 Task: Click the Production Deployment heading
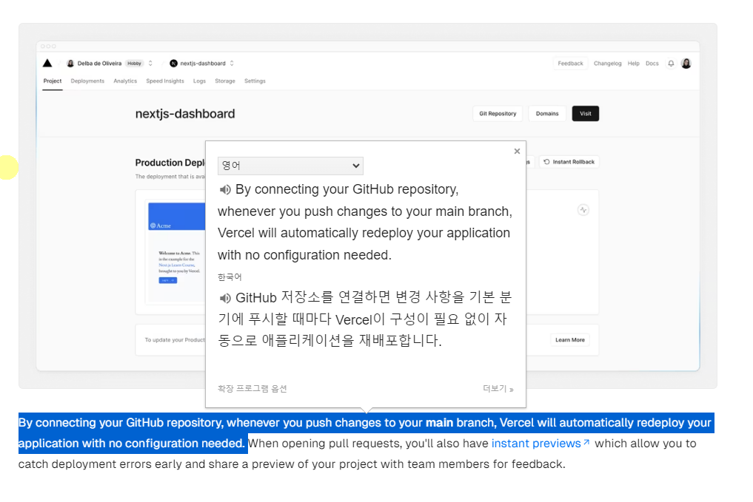(170, 163)
